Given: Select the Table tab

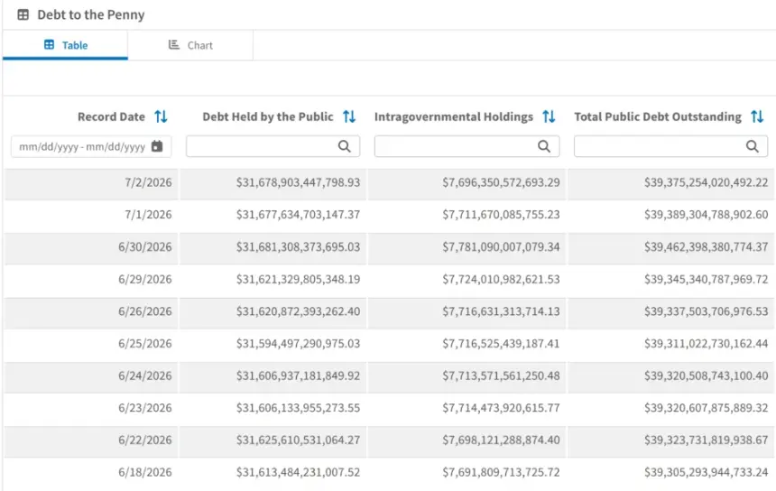Looking at the screenshot, I should (x=65, y=45).
